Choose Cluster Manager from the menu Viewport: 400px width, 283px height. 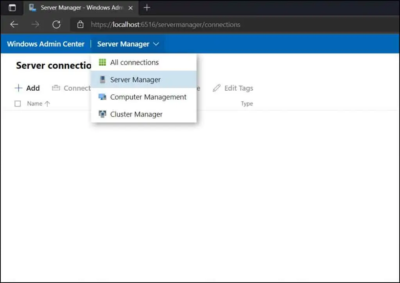click(x=144, y=114)
